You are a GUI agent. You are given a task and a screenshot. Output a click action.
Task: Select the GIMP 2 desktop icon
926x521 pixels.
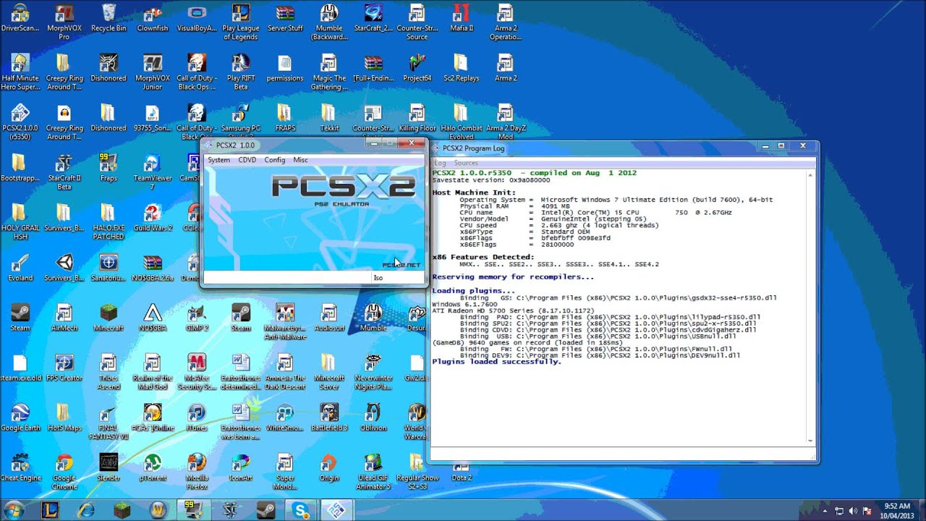(196, 317)
